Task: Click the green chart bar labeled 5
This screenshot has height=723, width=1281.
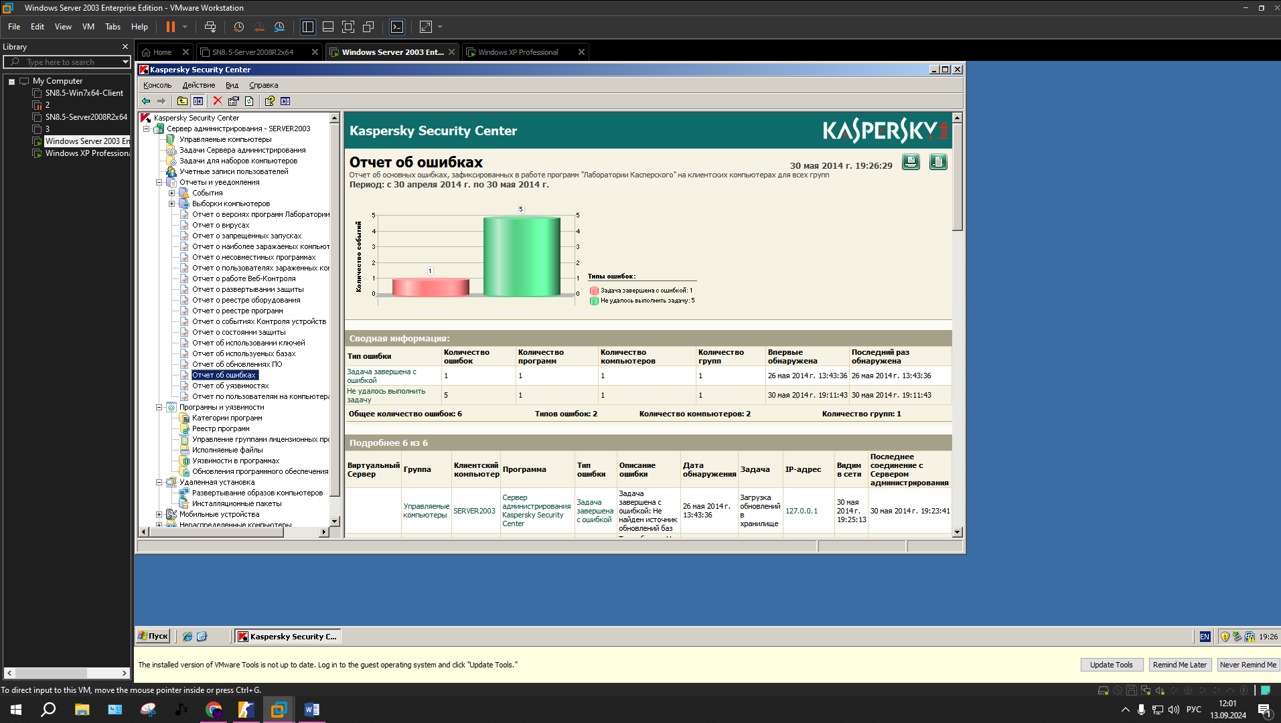Action: tap(522, 256)
